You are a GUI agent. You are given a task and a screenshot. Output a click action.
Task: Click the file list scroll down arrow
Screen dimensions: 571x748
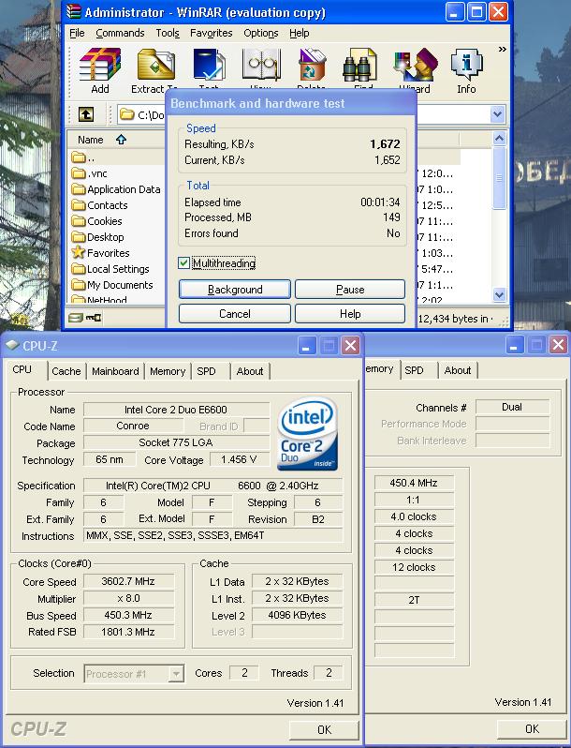[x=499, y=294]
